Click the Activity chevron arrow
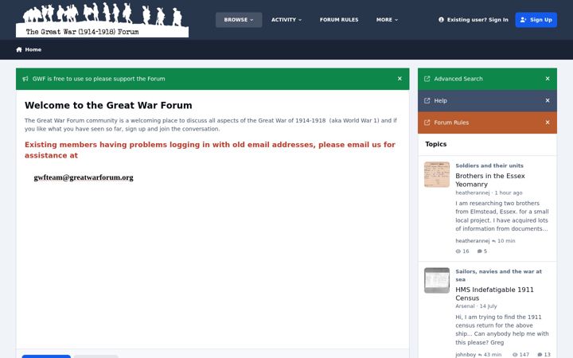 pos(300,20)
